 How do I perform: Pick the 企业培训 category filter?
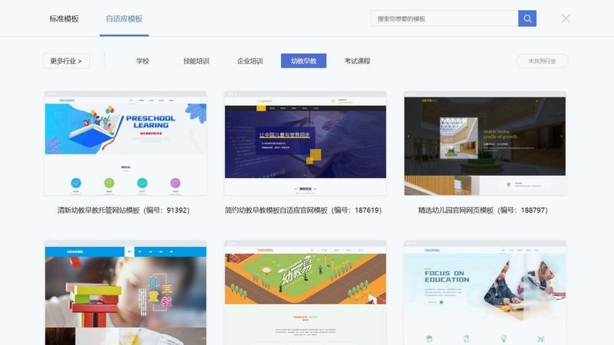click(250, 61)
